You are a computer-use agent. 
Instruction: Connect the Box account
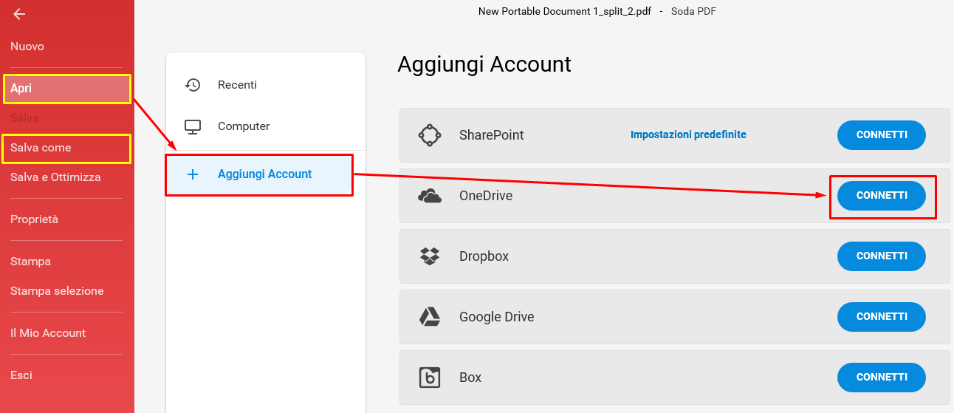point(882,378)
